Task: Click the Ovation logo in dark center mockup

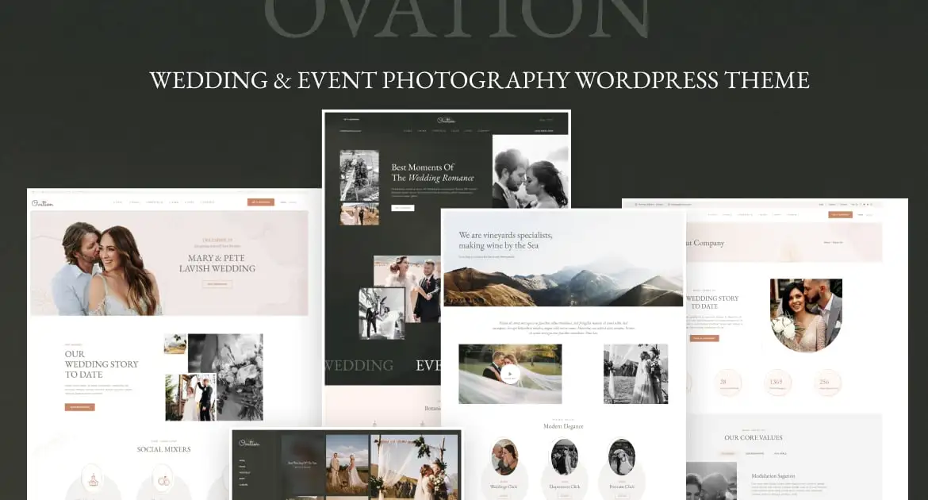Action: point(447,121)
